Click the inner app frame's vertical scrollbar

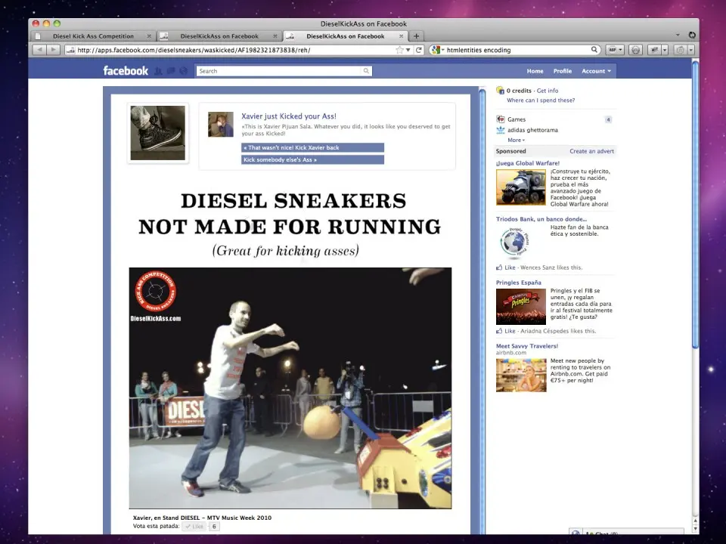point(482,310)
